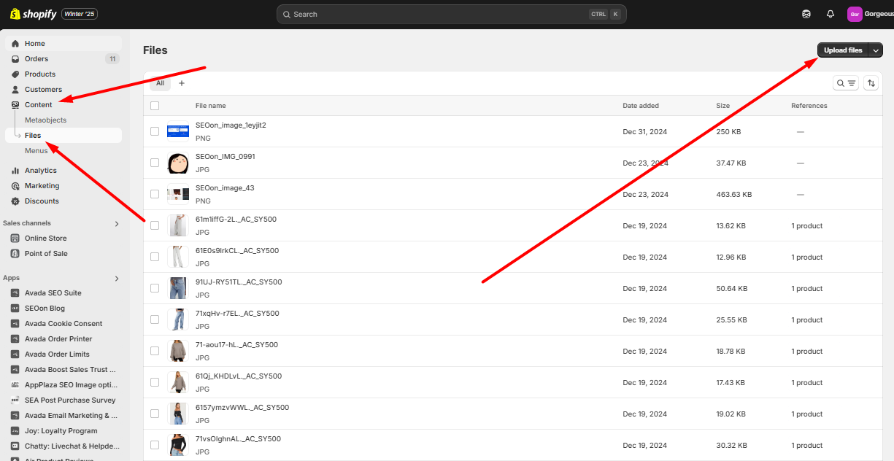
Task: Check the SEOon_image_1eyjit2 file checkbox
Action: click(x=155, y=131)
